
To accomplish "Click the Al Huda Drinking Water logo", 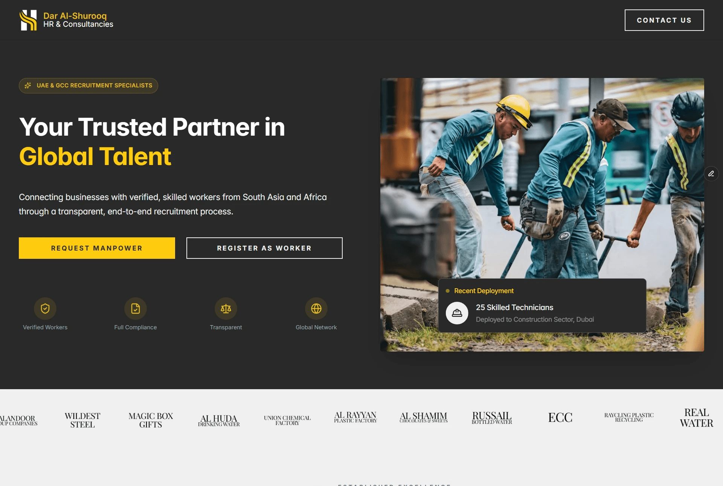I will pos(219,420).
